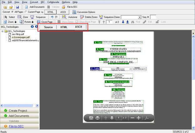195x133 pixels.
Task: Click Delete Zones tool
Action: [89, 17]
